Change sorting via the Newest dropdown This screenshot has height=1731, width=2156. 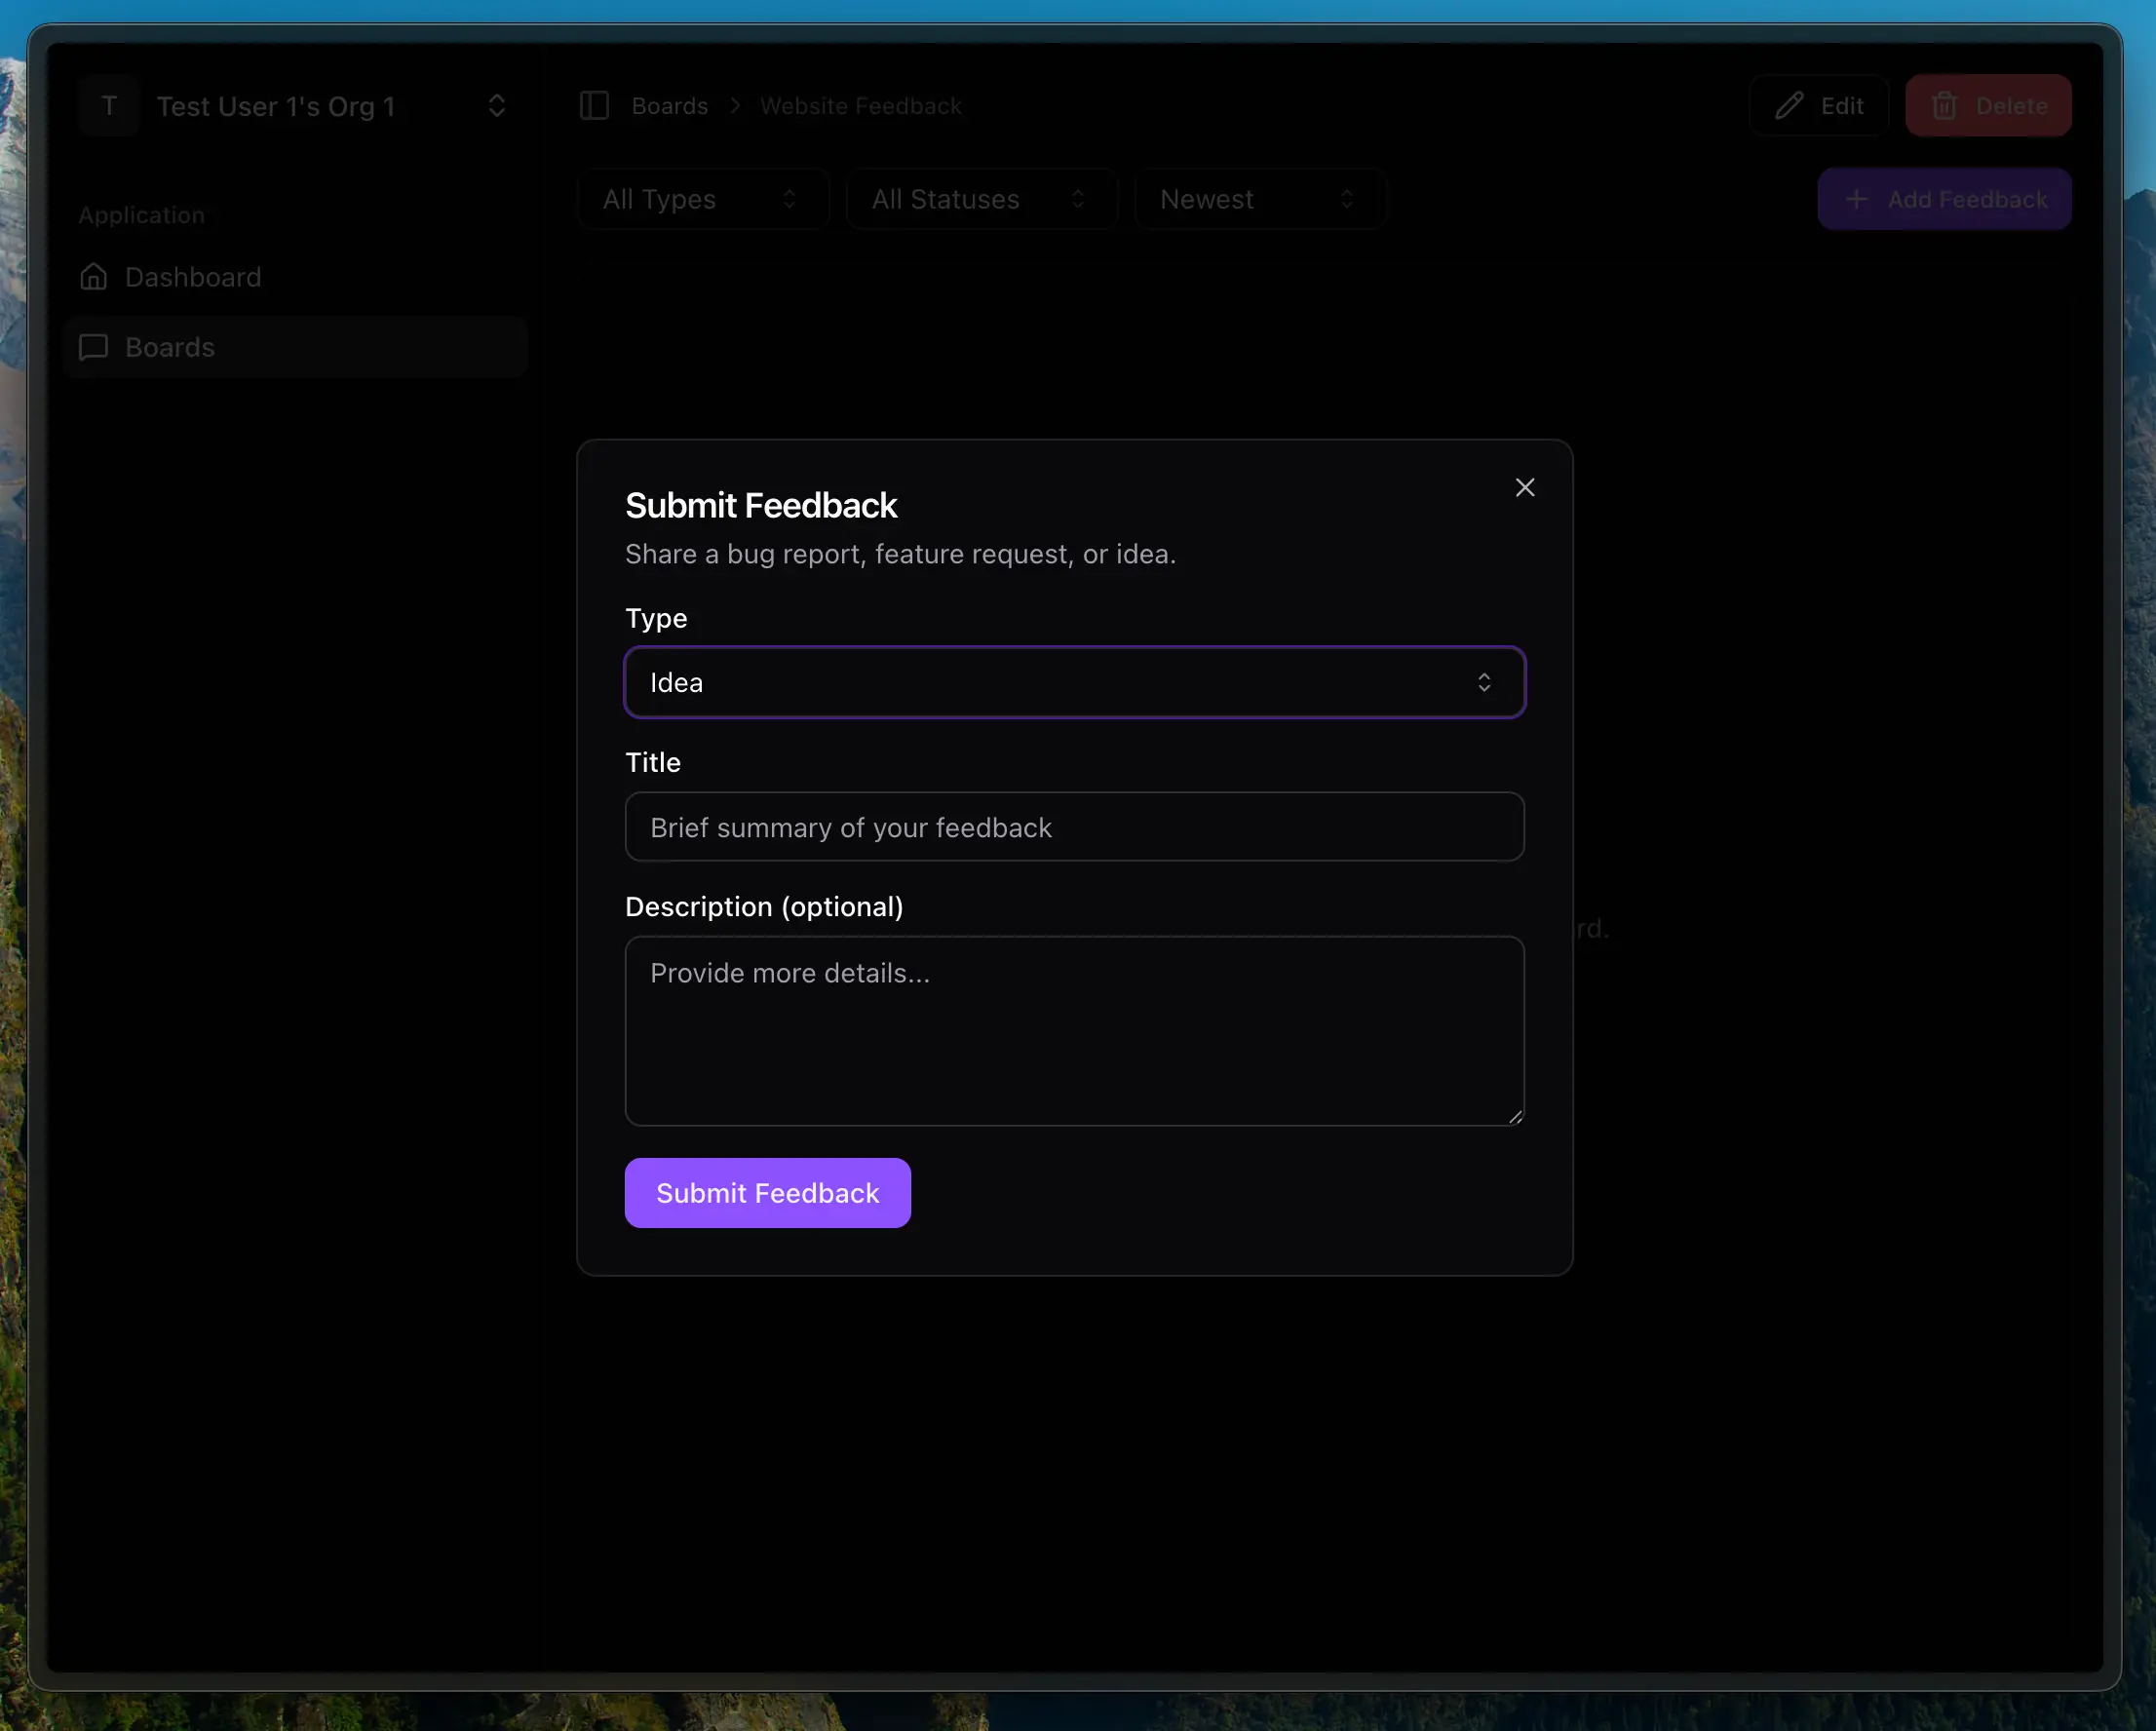(1259, 199)
